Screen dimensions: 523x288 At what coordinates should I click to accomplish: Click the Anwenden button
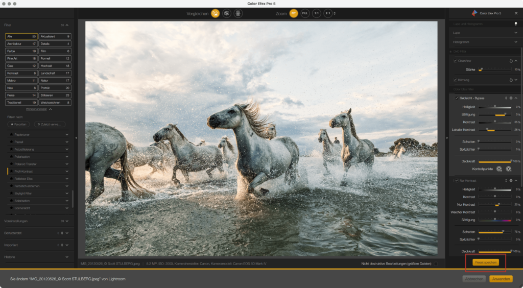click(501, 279)
